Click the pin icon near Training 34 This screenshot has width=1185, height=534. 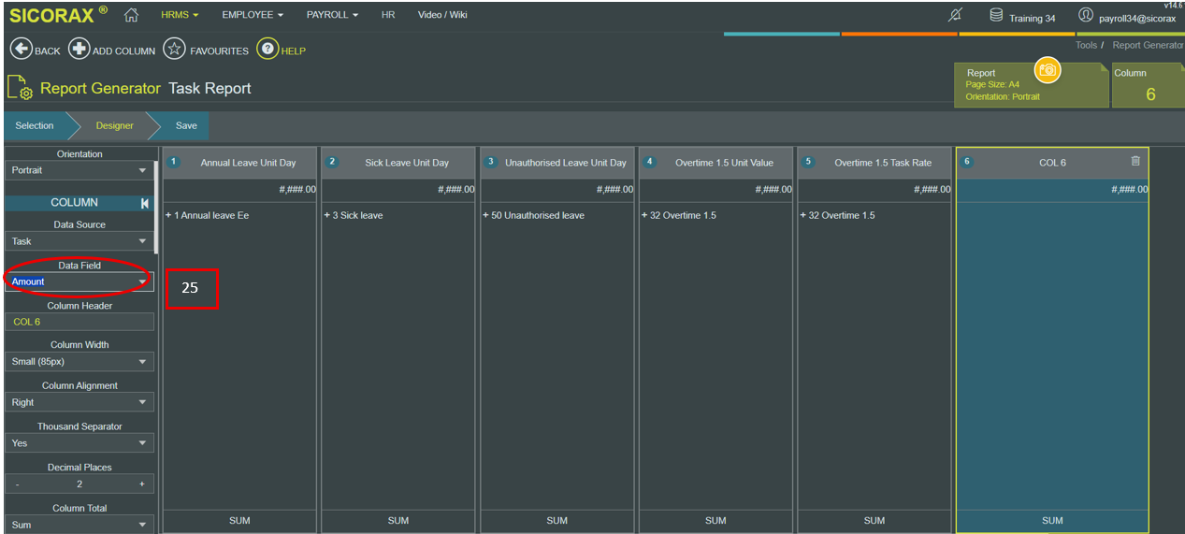tap(956, 15)
